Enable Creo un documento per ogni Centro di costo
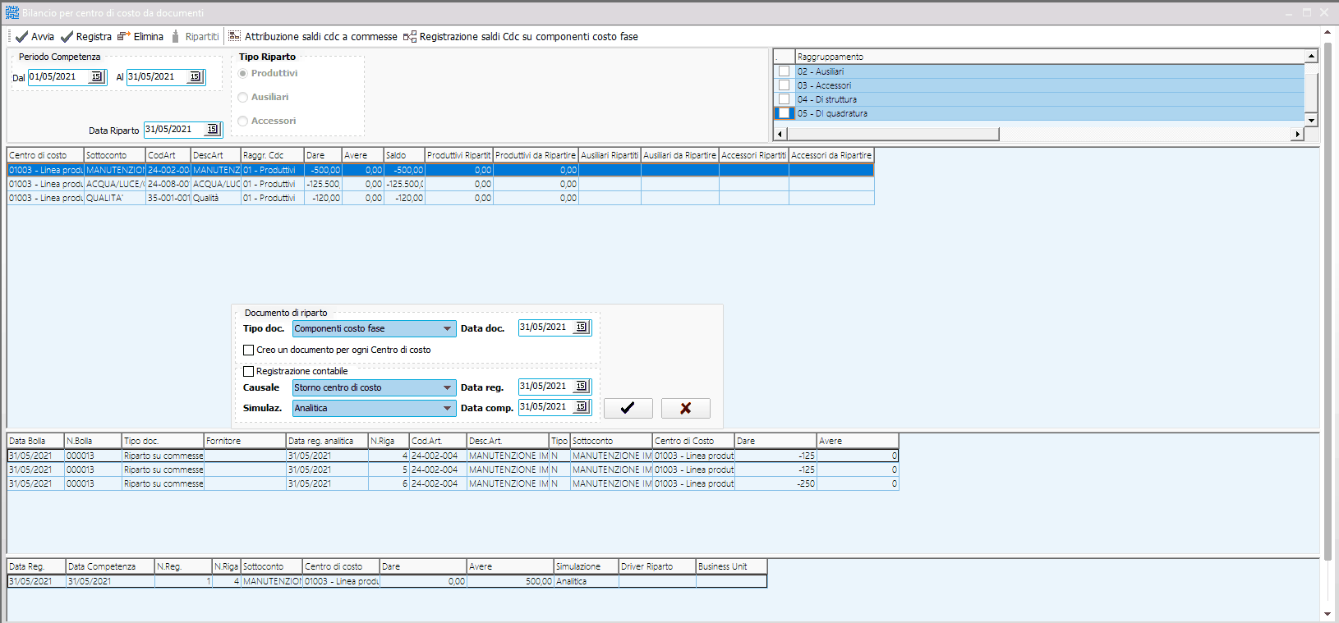The width and height of the screenshot is (1339, 623). click(x=248, y=350)
